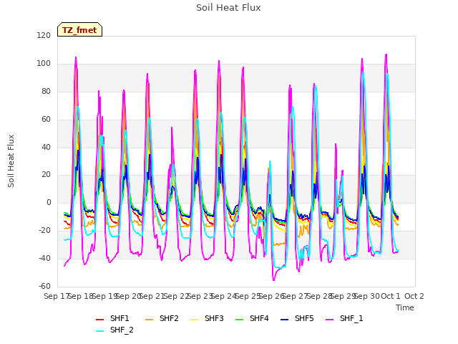Image resolution: width=458 pixels, height=344 pixels.
Task: Click the -20 y-axis tick label
Action: tap(44, 231)
